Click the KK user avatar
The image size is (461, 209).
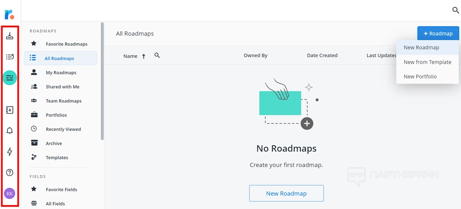[x=10, y=193]
